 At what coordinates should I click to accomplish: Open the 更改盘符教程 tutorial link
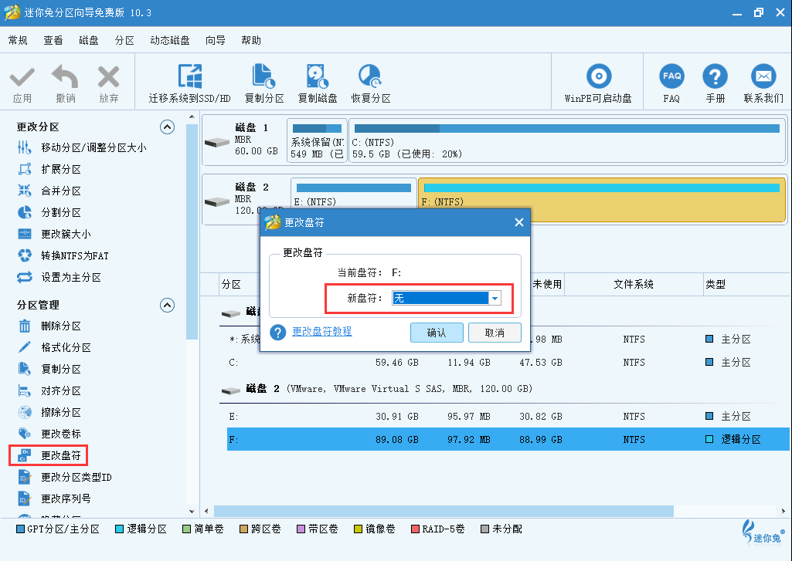tap(322, 332)
